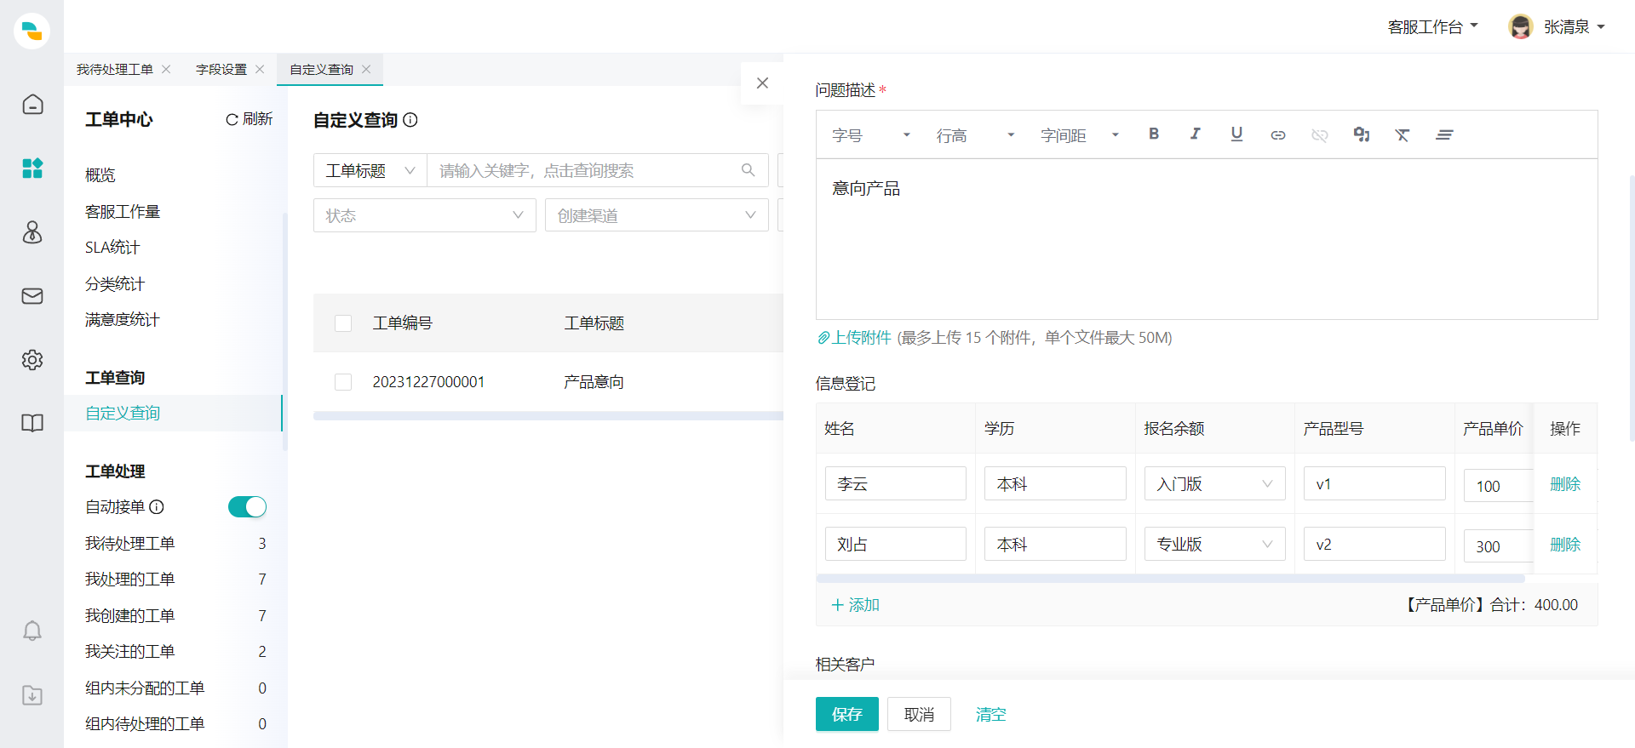Toggle bold formatting in editor toolbar
The height and width of the screenshot is (748, 1635).
[1153, 134]
